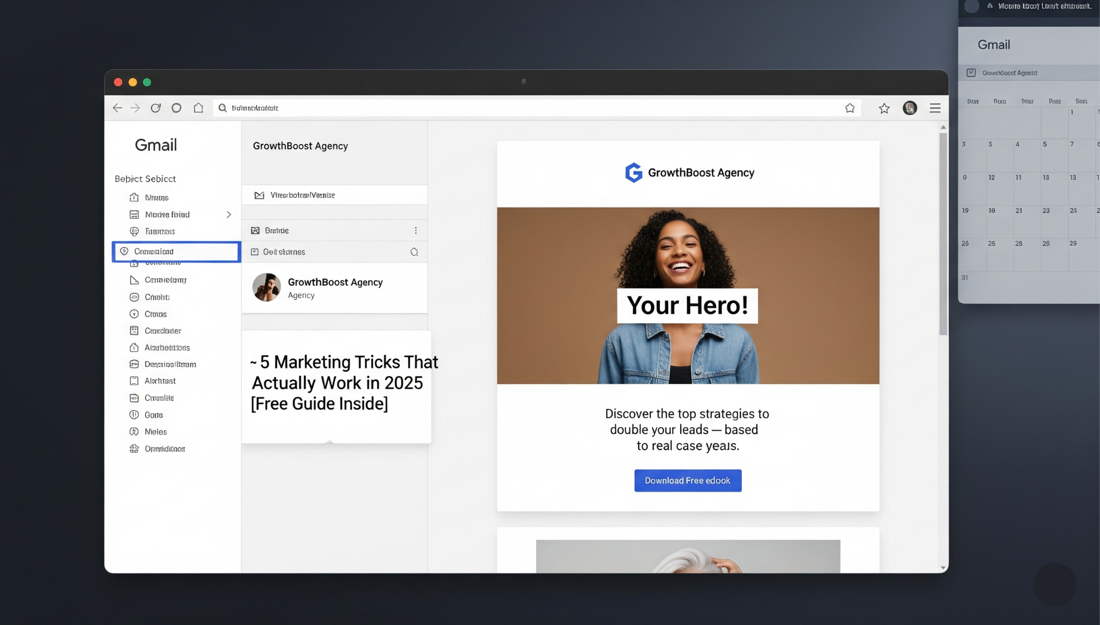Click the Crovas sidebar icon
Viewport: 1100px width, 625px height.
coord(134,314)
